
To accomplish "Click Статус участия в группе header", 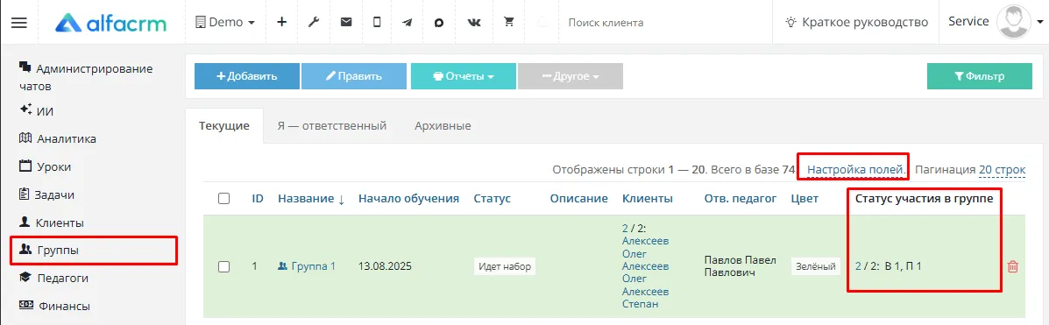I will (924, 199).
